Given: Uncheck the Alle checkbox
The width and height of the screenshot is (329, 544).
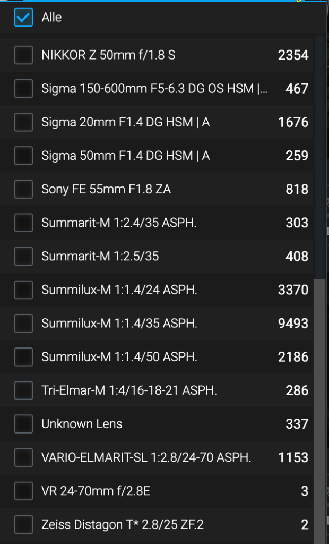Looking at the screenshot, I should click(x=23, y=18).
